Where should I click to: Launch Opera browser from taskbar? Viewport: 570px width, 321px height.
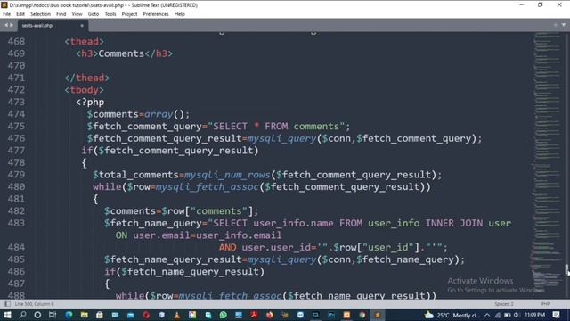(146, 315)
